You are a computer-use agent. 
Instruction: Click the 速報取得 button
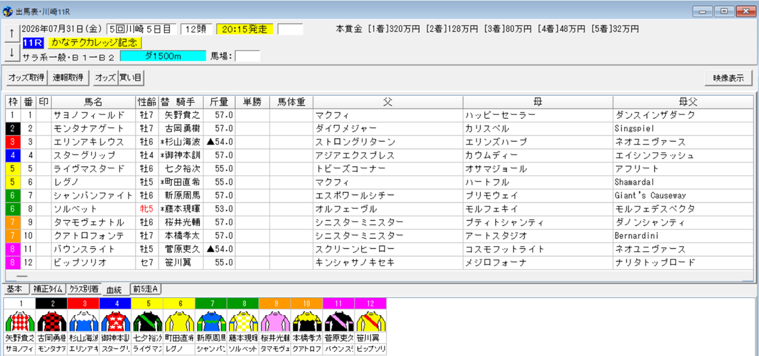(x=68, y=77)
